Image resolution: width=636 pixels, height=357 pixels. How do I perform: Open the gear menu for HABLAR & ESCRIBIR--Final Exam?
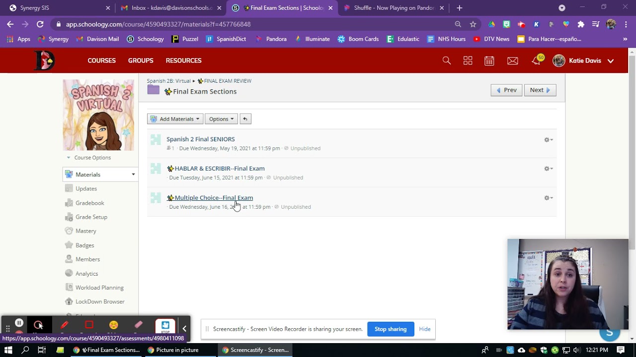[x=549, y=169]
